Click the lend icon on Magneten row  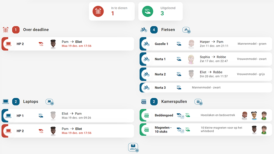[x=179, y=130]
